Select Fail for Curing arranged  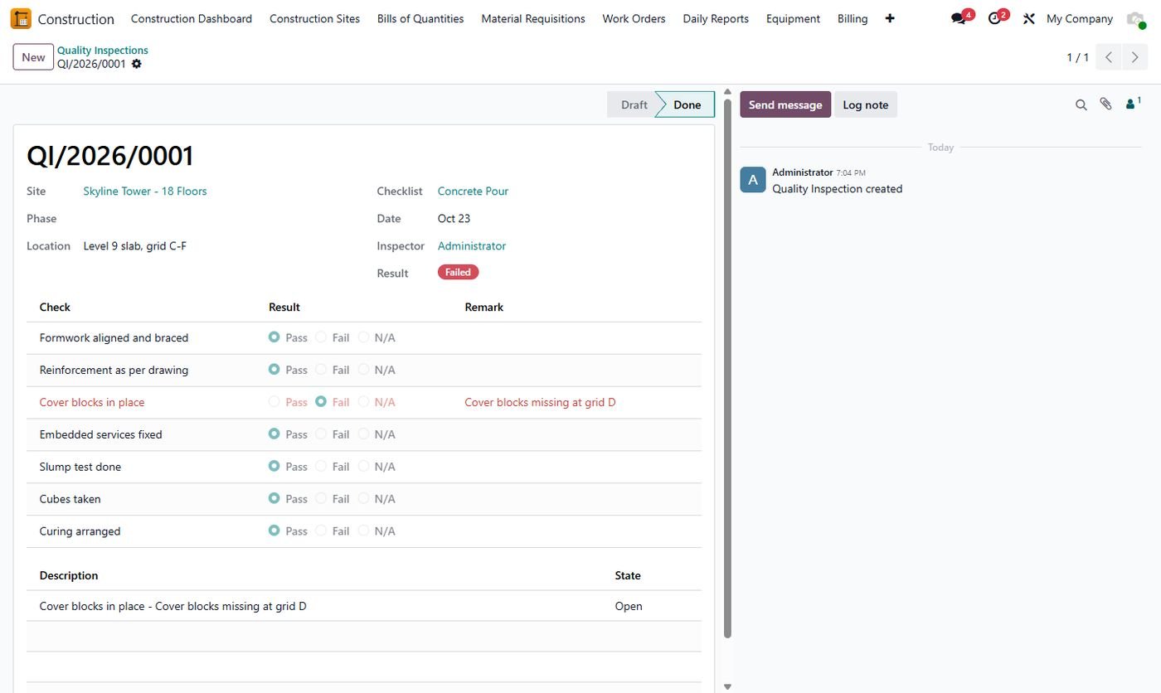pos(321,531)
